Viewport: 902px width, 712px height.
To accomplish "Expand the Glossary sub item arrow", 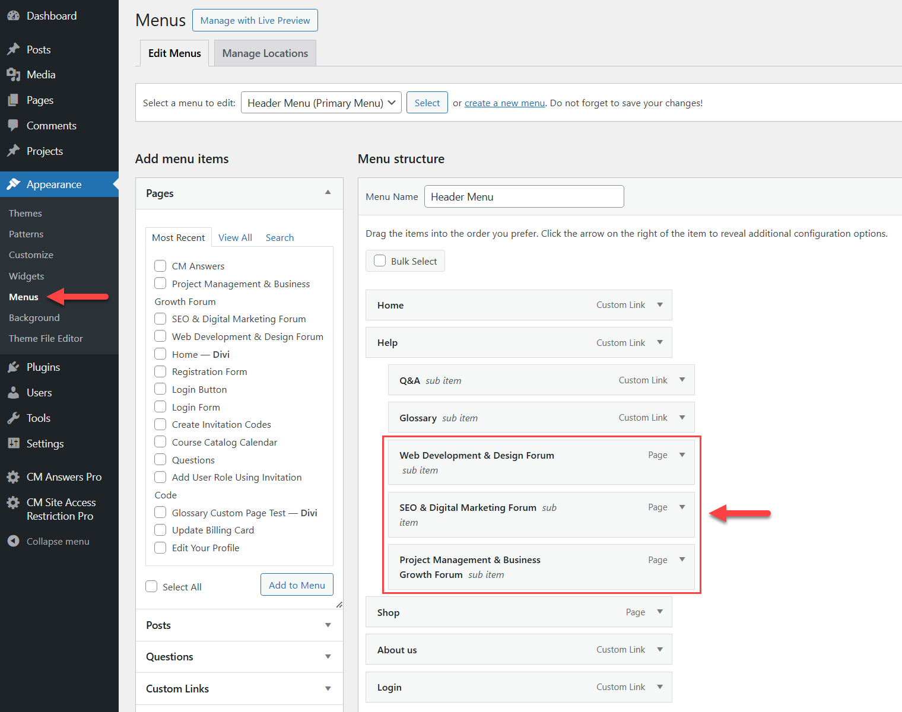I will [682, 418].
